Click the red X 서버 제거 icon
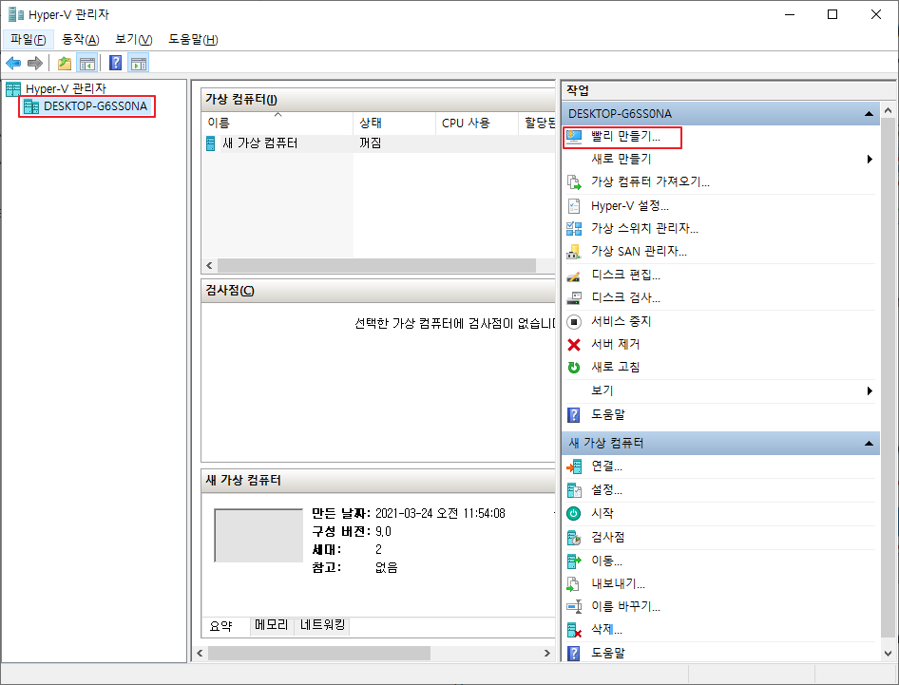 point(574,345)
